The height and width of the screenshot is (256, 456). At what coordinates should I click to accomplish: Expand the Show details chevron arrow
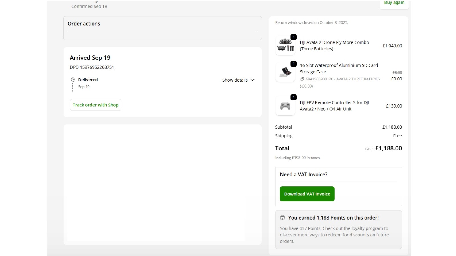252,80
